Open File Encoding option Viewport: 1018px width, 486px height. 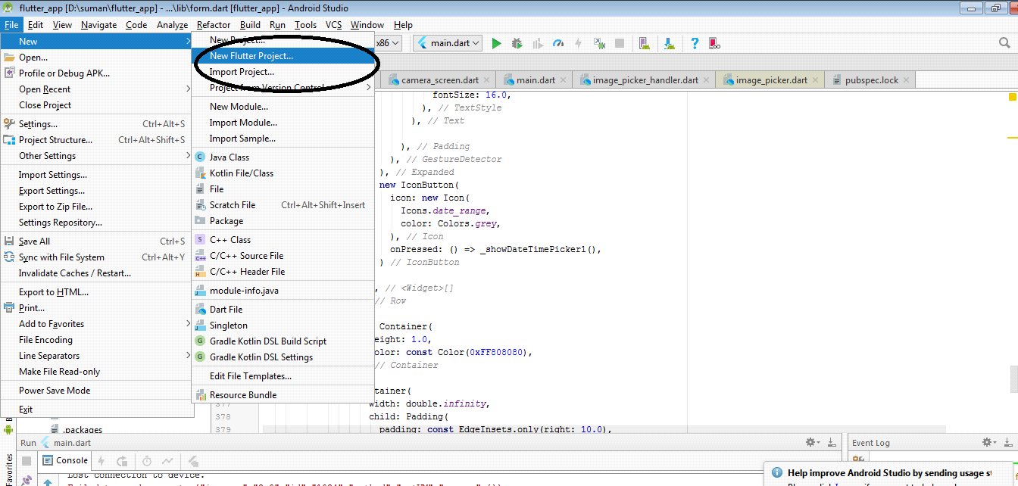point(95,339)
